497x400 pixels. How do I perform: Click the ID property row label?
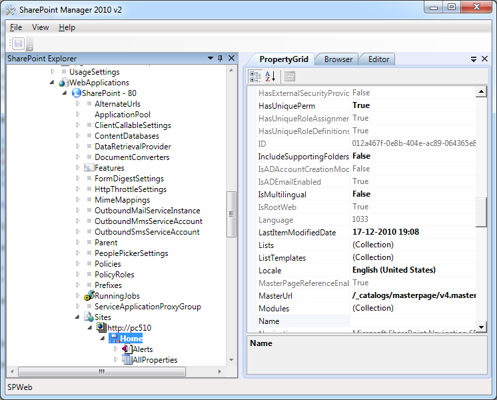pos(262,144)
